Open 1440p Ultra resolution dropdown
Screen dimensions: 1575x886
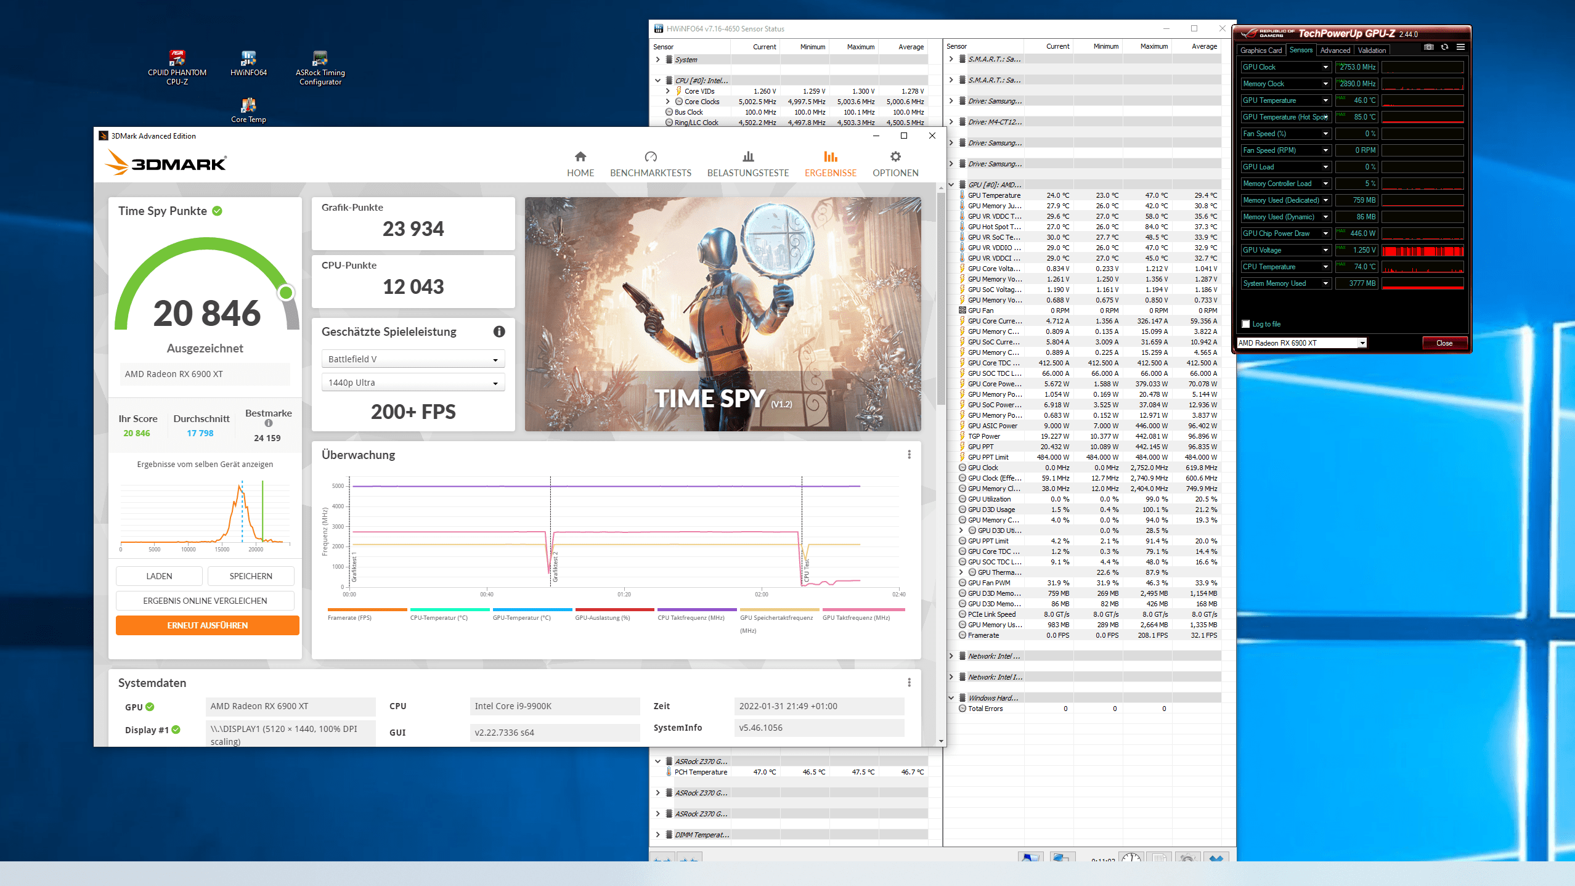(413, 383)
